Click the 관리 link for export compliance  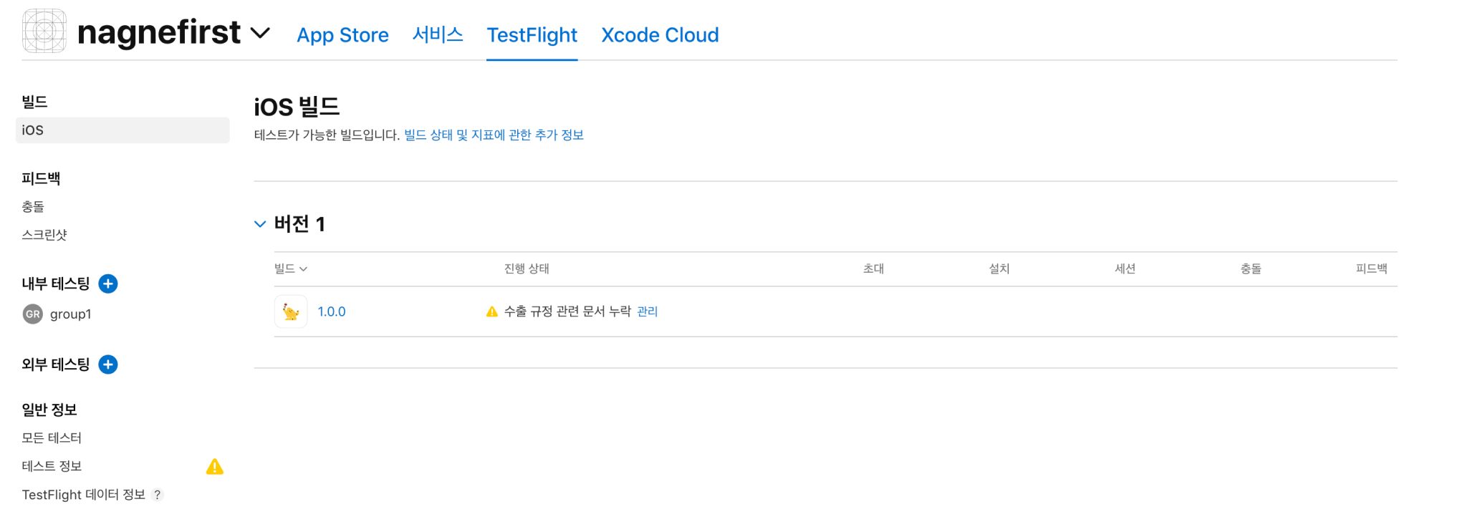(x=647, y=311)
